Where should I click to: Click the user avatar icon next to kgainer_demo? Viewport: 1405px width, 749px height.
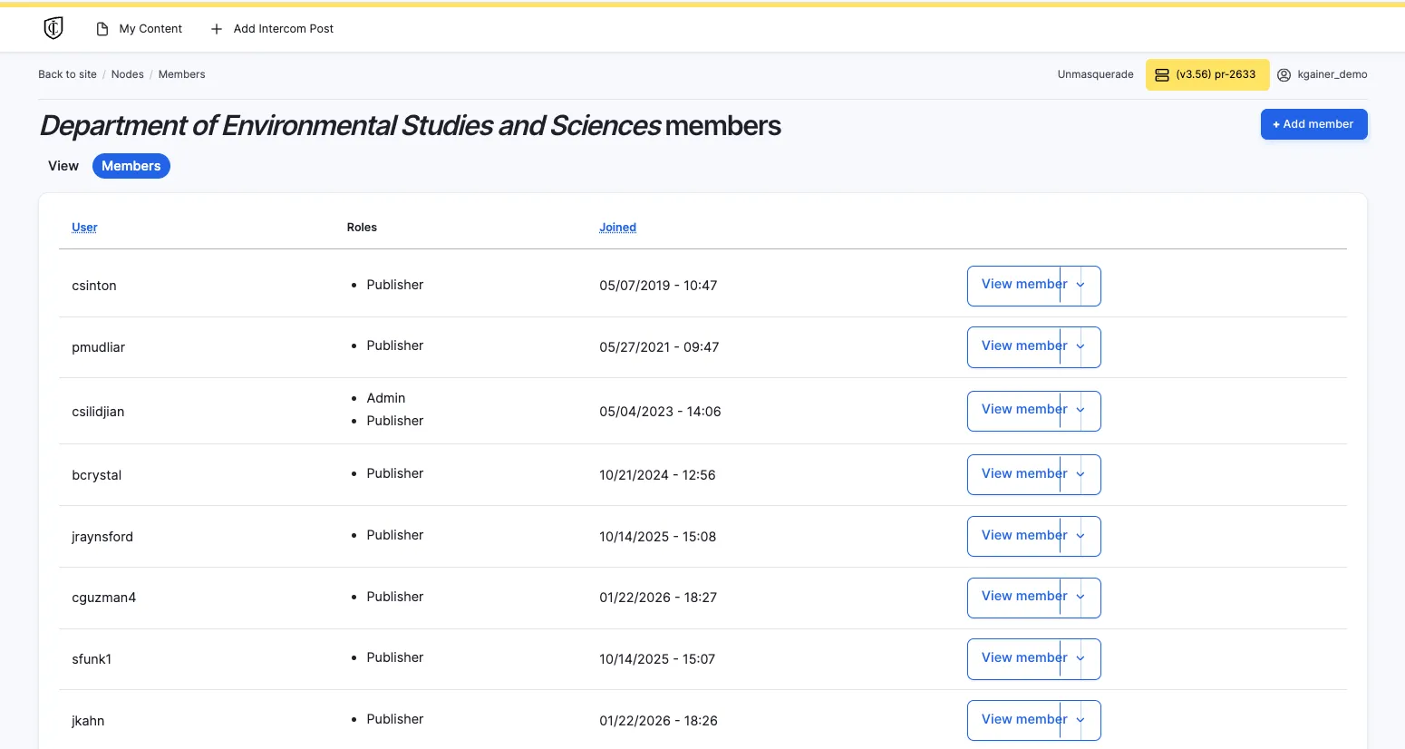pos(1284,75)
